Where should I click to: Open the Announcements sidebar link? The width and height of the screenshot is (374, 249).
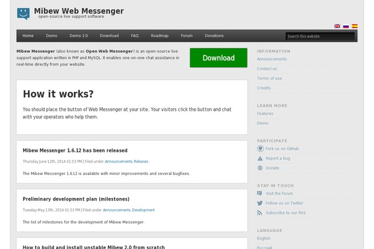coord(272,59)
